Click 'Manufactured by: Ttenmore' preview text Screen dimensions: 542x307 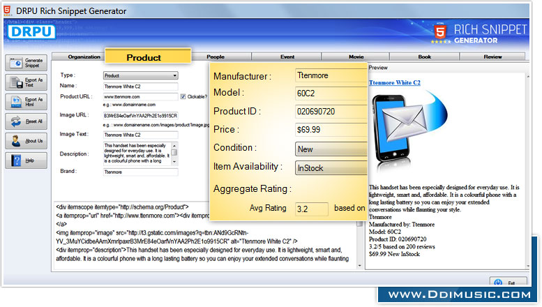(x=402, y=225)
